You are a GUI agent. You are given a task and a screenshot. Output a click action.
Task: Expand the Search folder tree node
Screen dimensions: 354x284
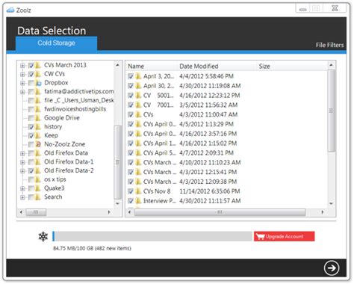click(x=22, y=197)
